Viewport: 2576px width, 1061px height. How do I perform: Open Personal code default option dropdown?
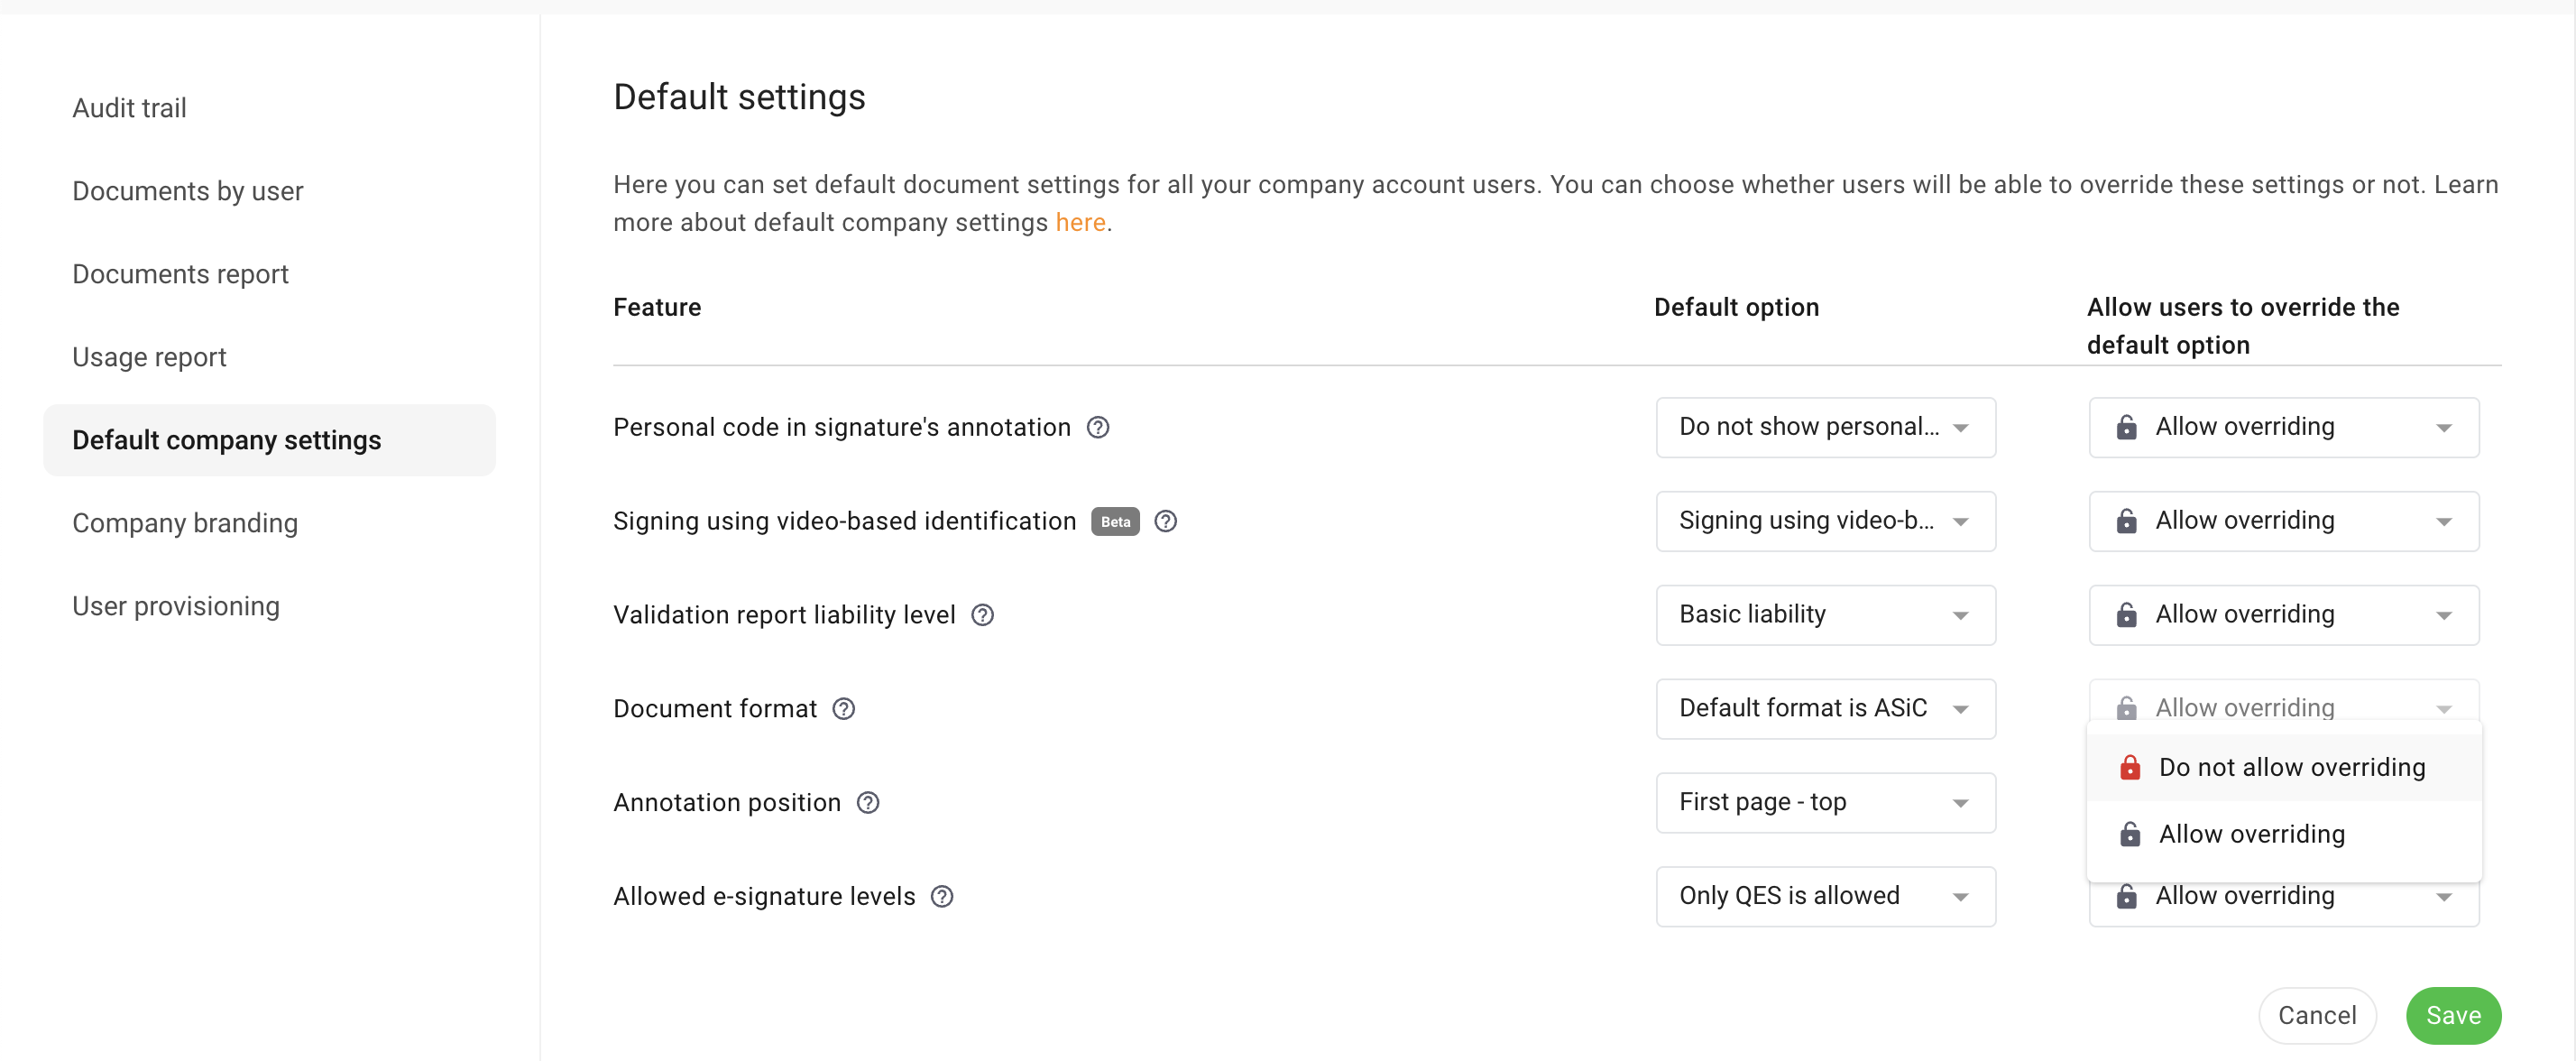[1825, 428]
